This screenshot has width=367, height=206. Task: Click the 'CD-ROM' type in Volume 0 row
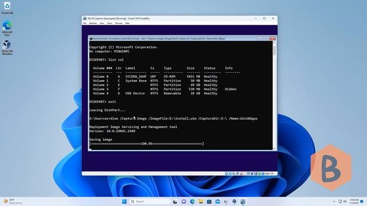(x=170, y=77)
